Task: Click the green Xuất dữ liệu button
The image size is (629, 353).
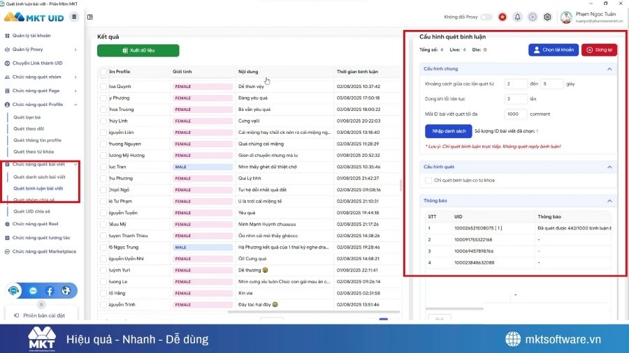Action: [138, 50]
